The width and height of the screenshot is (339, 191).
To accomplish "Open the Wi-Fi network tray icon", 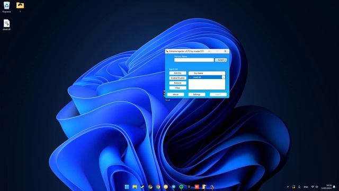I will [313, 187].
